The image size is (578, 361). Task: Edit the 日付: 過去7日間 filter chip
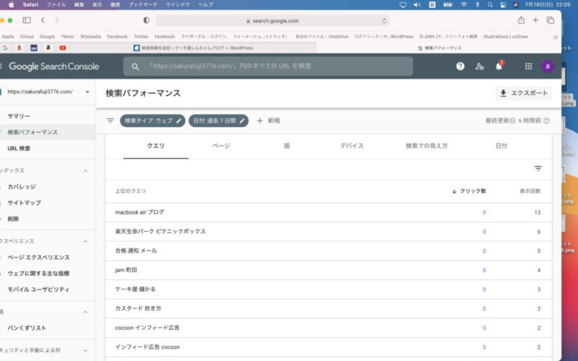pos(219,121)
